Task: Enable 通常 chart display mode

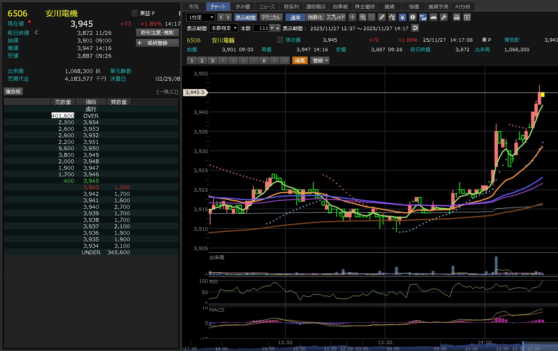Action: coord(295,17)
